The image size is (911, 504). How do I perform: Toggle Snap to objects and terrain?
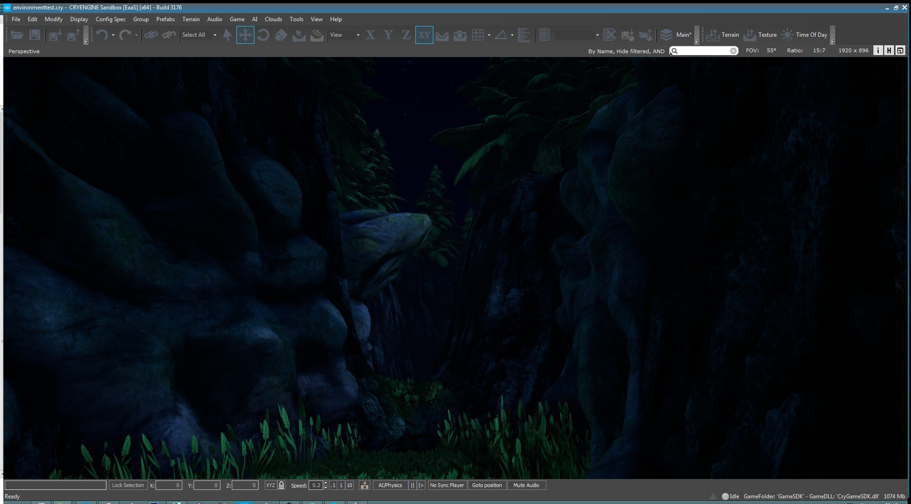click(x=460, y=35)
